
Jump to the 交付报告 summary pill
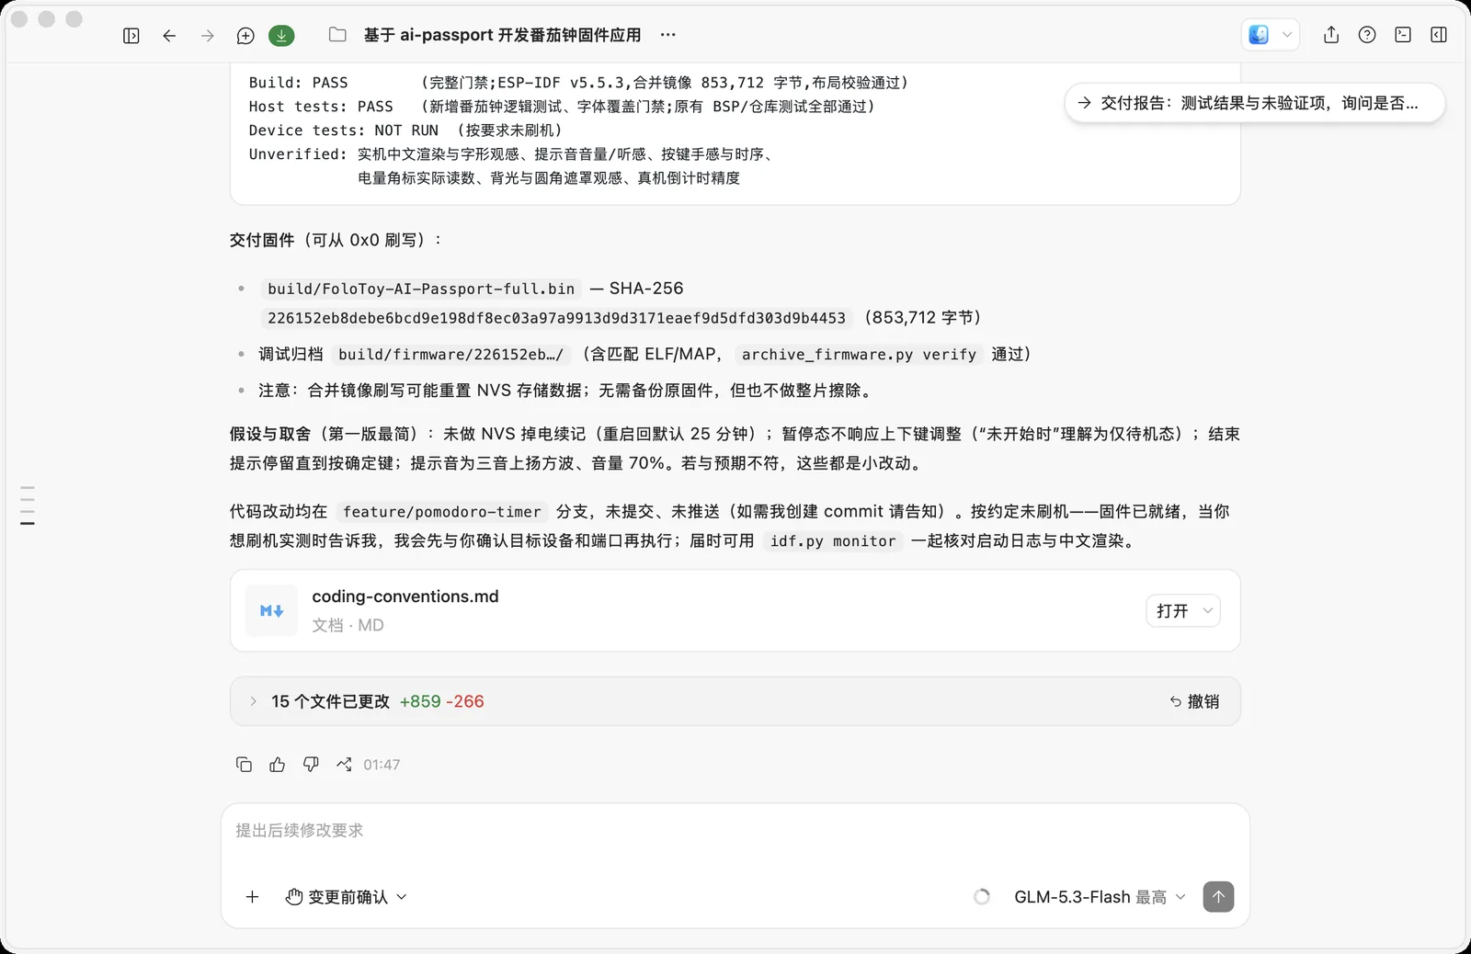tap(1255, 103)
